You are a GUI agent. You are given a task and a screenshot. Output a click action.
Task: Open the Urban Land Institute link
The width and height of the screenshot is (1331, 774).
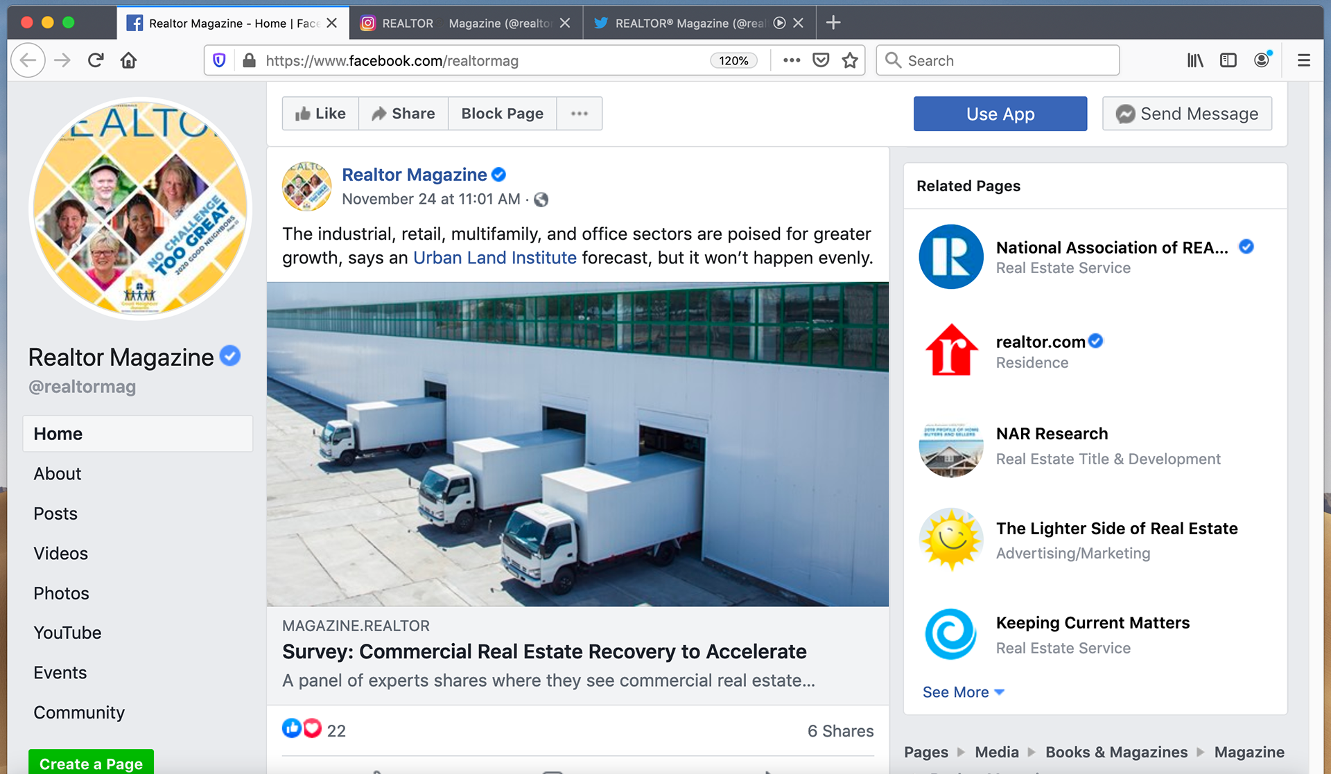(x=494, y=258)
